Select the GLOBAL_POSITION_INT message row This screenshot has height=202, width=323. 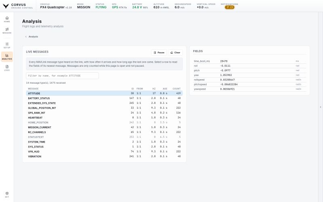(104, 108)
